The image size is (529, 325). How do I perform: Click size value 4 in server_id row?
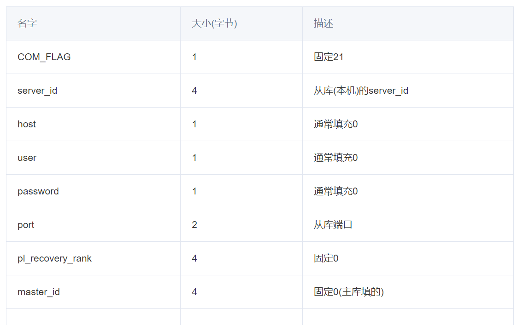(x=194, y=91)
